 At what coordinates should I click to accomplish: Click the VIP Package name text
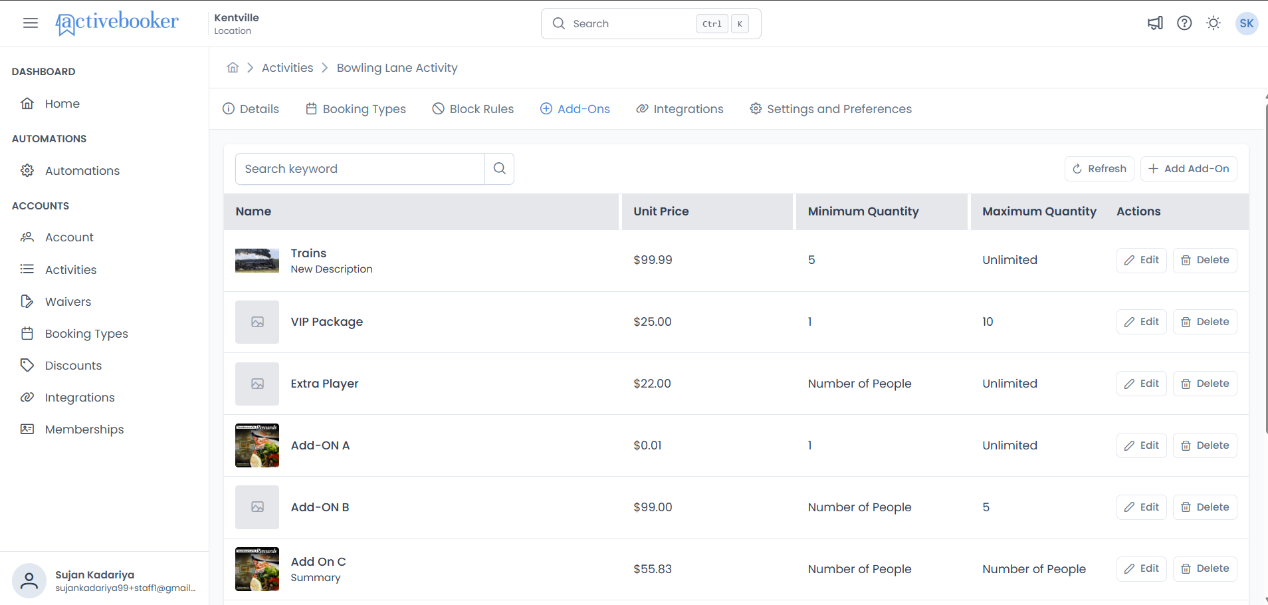click(327, 322)
